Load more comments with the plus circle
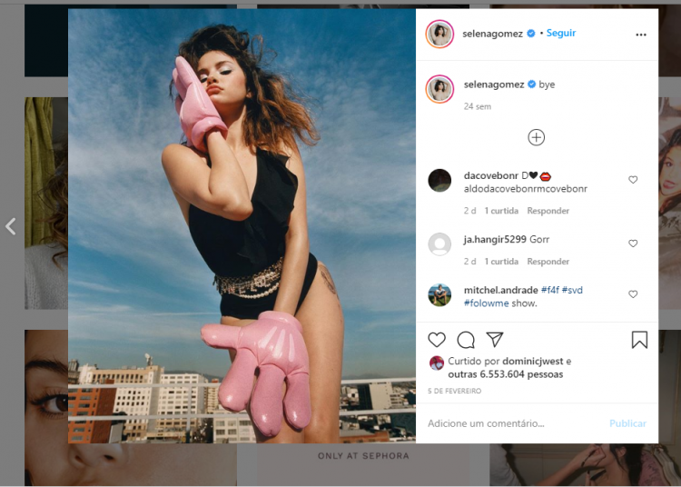681x487 pixels. click(x=537, y=137)
